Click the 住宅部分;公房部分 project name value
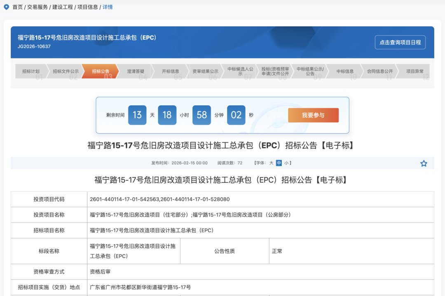This screenshot has height=296, width=445. [x=191, y=215]
